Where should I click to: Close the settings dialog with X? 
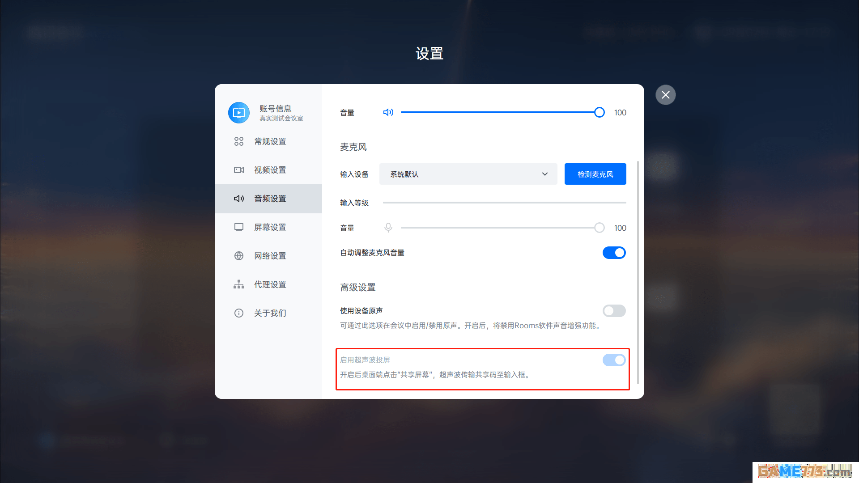(665, 95)
